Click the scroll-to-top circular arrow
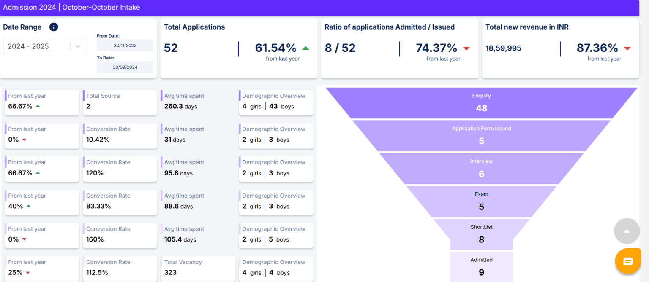This screenshot has height=282, width=649. coord(627,231)
